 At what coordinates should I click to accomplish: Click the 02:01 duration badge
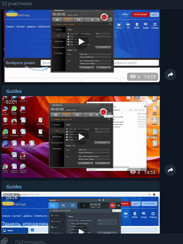point(11,102)
